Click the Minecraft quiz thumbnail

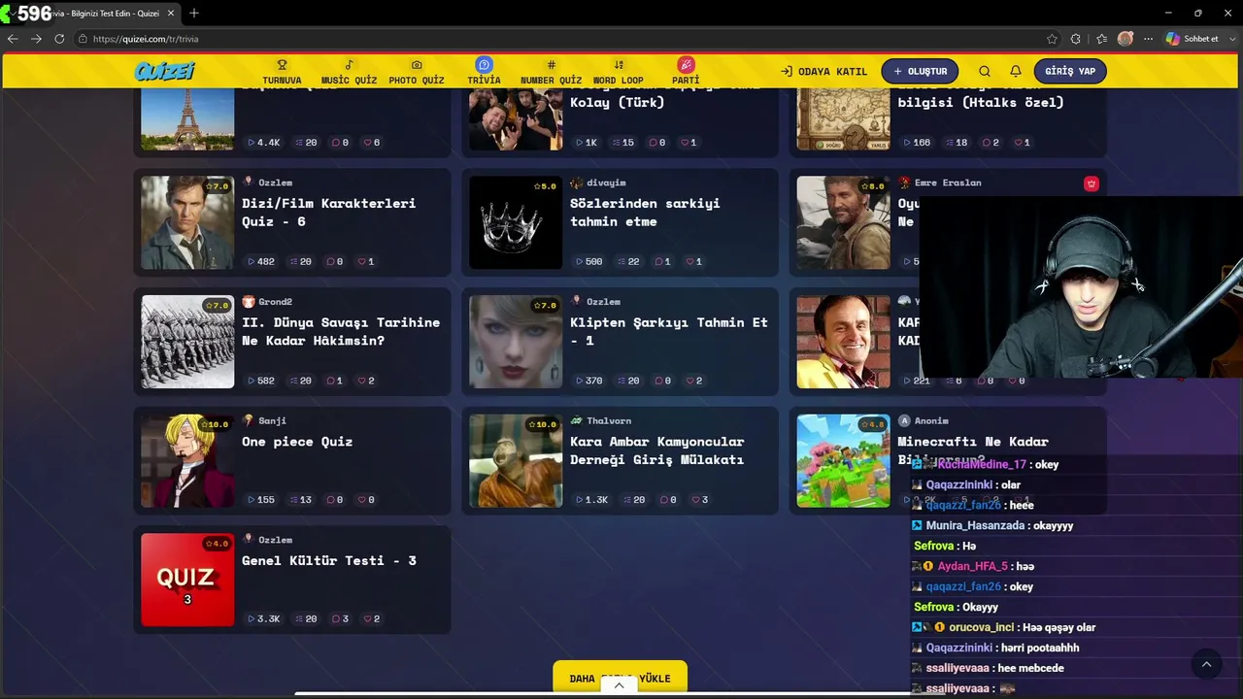(844, 461)
